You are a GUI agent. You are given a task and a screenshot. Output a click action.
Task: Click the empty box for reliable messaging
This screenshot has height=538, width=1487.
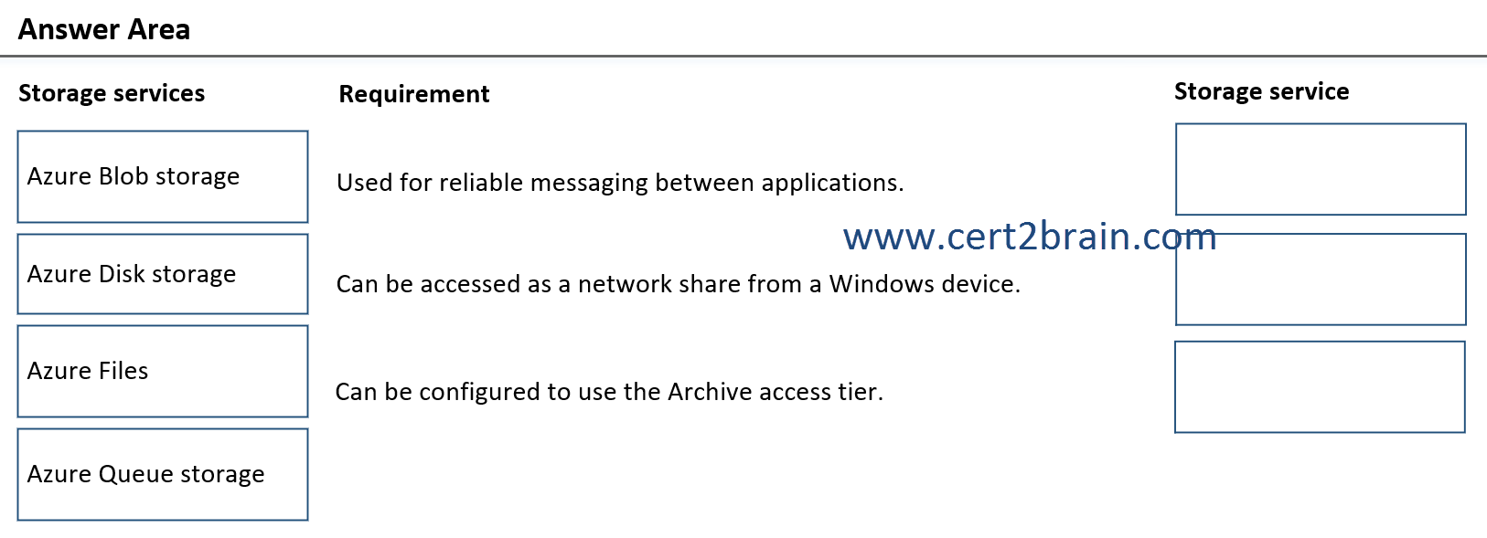tap(1321, 169)
